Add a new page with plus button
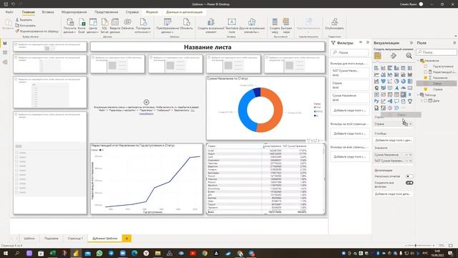 (127, 239)
